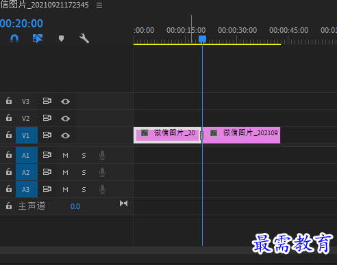The image size is (337, 265).
Task: Toggle sync lock for A2
Action: coord(47,172)
